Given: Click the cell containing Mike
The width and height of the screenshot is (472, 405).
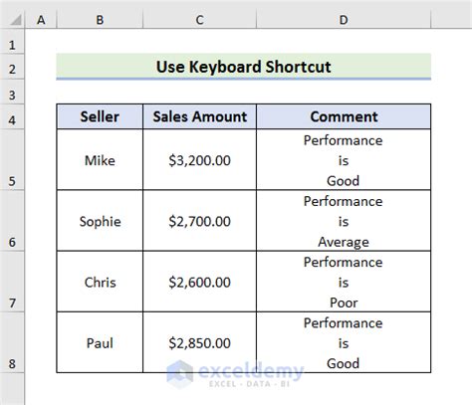Looking at the screenshot, I should pyautogui.click(x=100, y=159).
